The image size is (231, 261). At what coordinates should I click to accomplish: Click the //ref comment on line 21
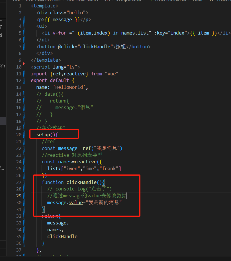coord(48,142)
